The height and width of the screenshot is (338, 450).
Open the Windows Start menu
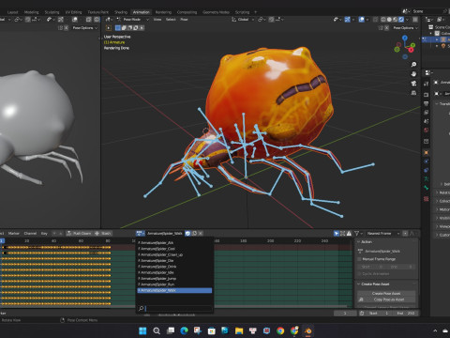pyautogui.click(x=142, y=330)
